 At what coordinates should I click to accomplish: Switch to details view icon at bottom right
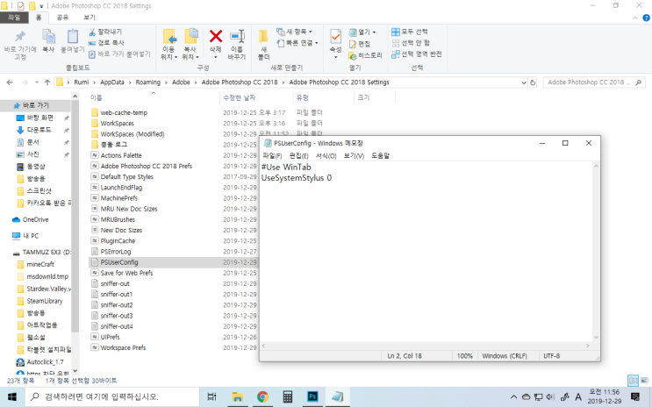(x=633, y=381)
